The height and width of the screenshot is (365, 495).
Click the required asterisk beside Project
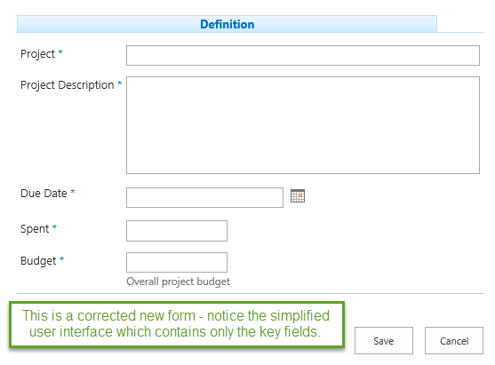tap(60, 52)
